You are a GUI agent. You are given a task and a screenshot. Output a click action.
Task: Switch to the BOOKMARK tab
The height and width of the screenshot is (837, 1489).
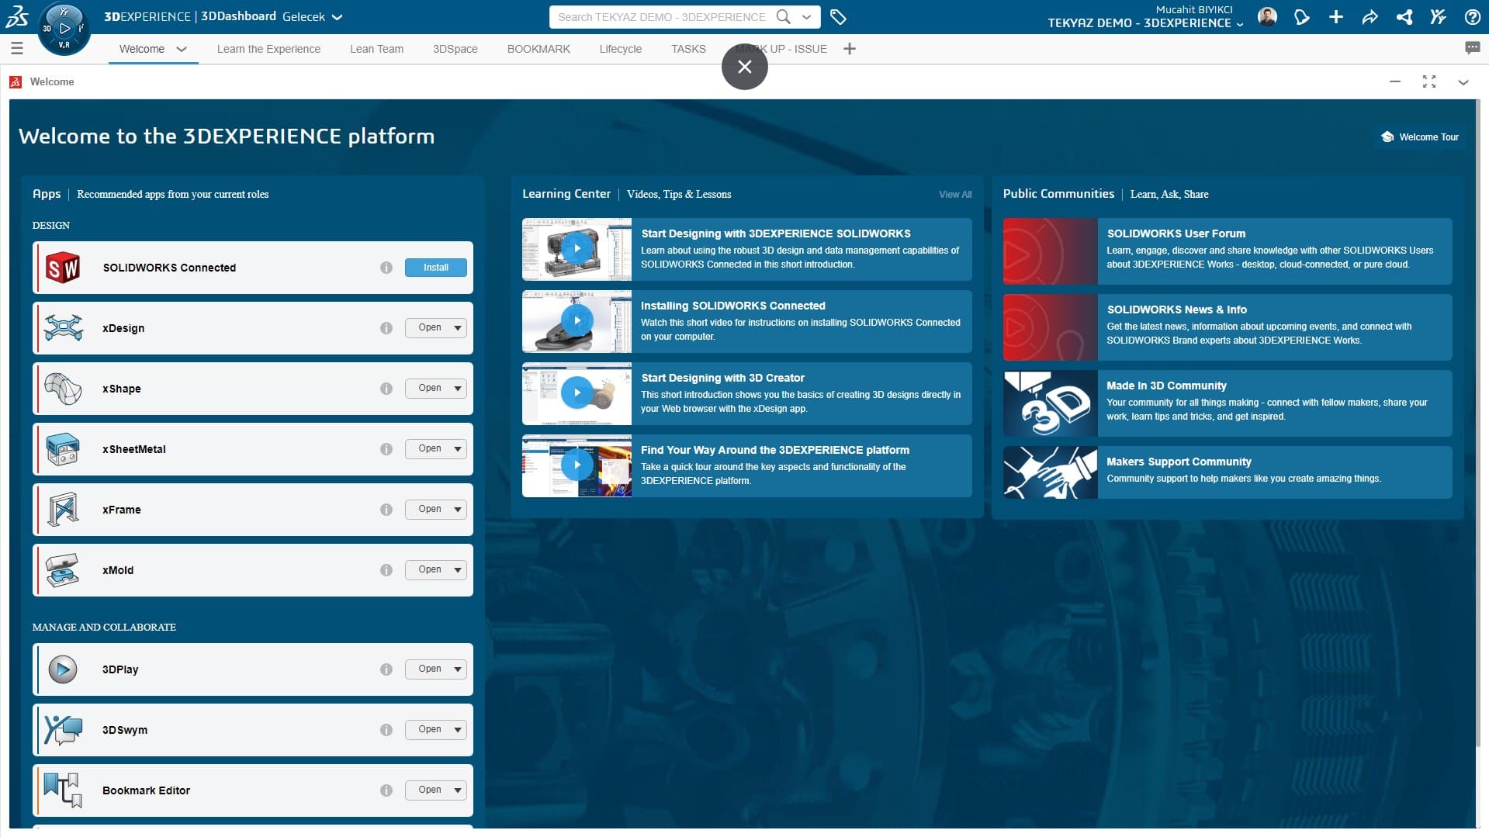click(x=538, y=49)
